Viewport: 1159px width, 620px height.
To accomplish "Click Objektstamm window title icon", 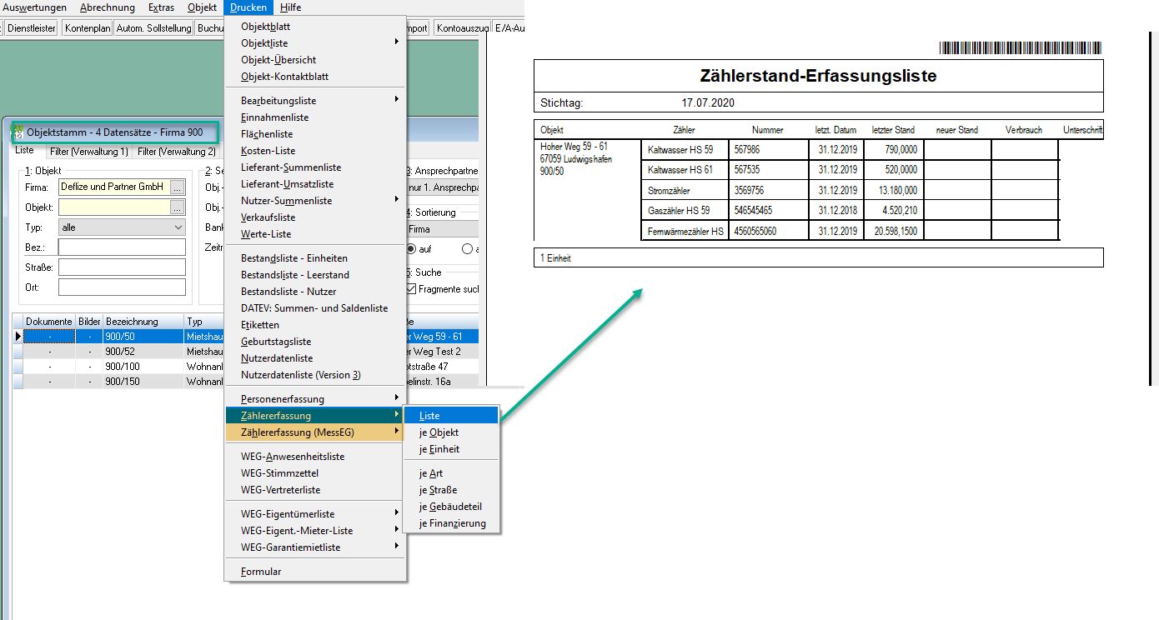I will click(18, 132).
